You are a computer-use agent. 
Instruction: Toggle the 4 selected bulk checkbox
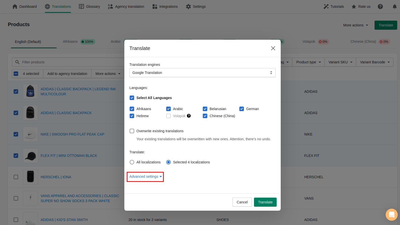coord(16,74)
